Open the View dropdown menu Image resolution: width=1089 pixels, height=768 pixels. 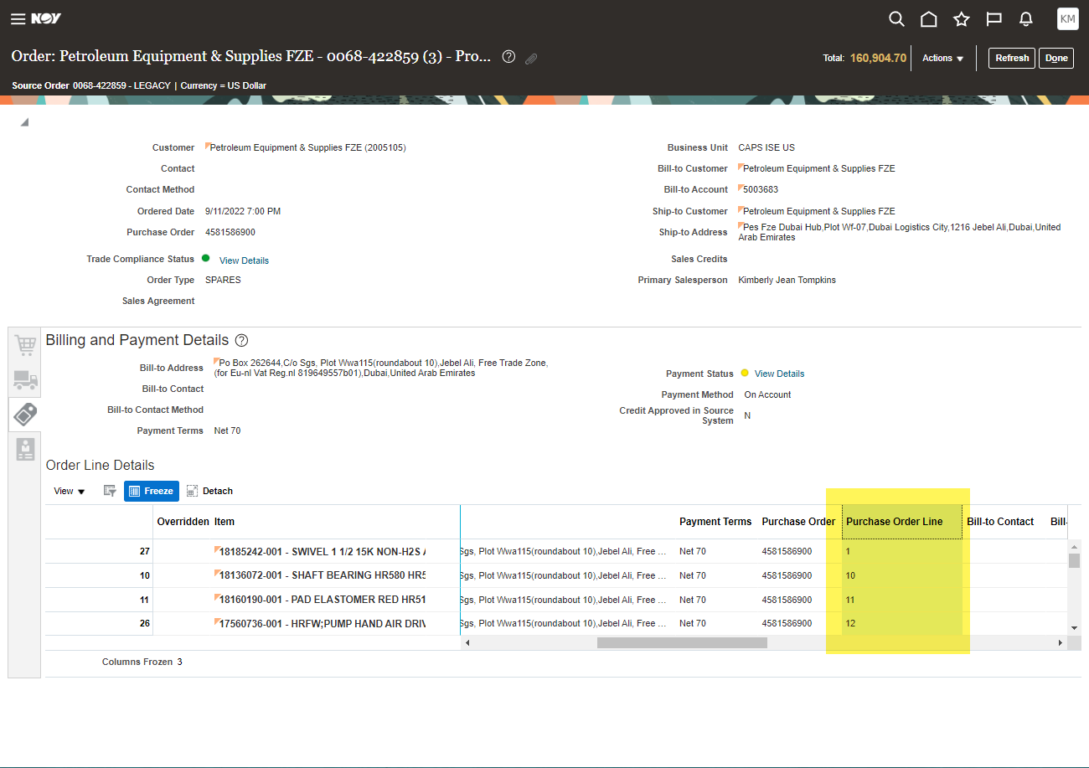(70, 491)
